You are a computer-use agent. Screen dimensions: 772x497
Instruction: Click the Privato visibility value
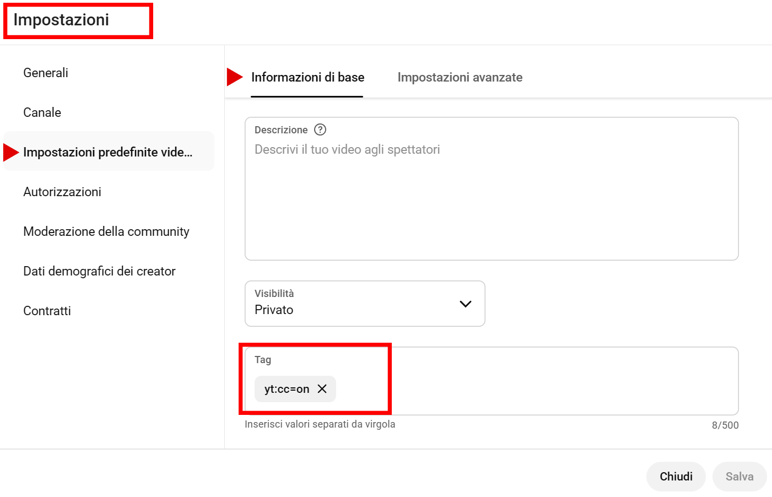pyautogui.click(x=274, y=310)
